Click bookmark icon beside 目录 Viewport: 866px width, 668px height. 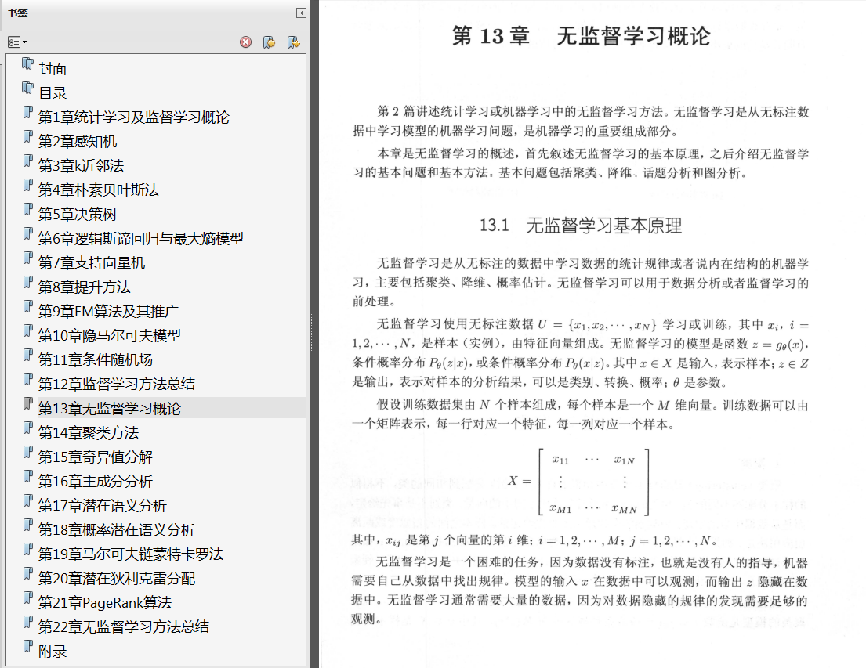[x=27, y=88]
